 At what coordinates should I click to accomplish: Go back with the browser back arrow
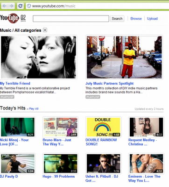[4, 6]
